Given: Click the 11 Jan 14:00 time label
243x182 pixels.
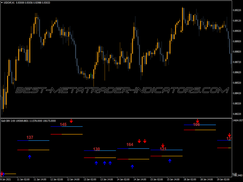Looking at the screenshot, I should point(40,179).
